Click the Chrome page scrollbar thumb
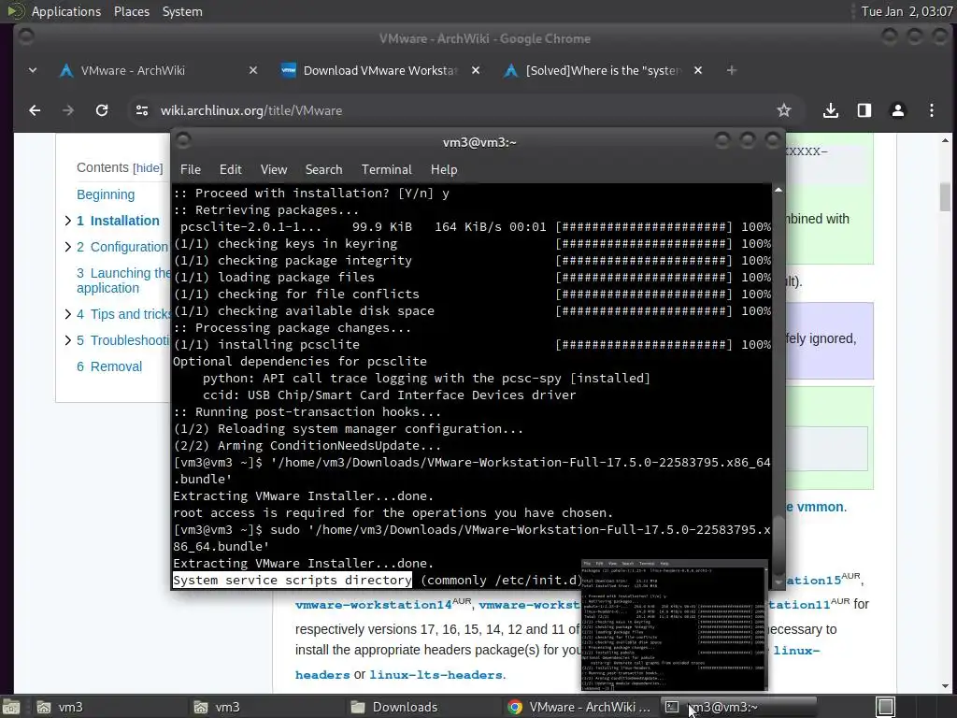 click(945, 196)
